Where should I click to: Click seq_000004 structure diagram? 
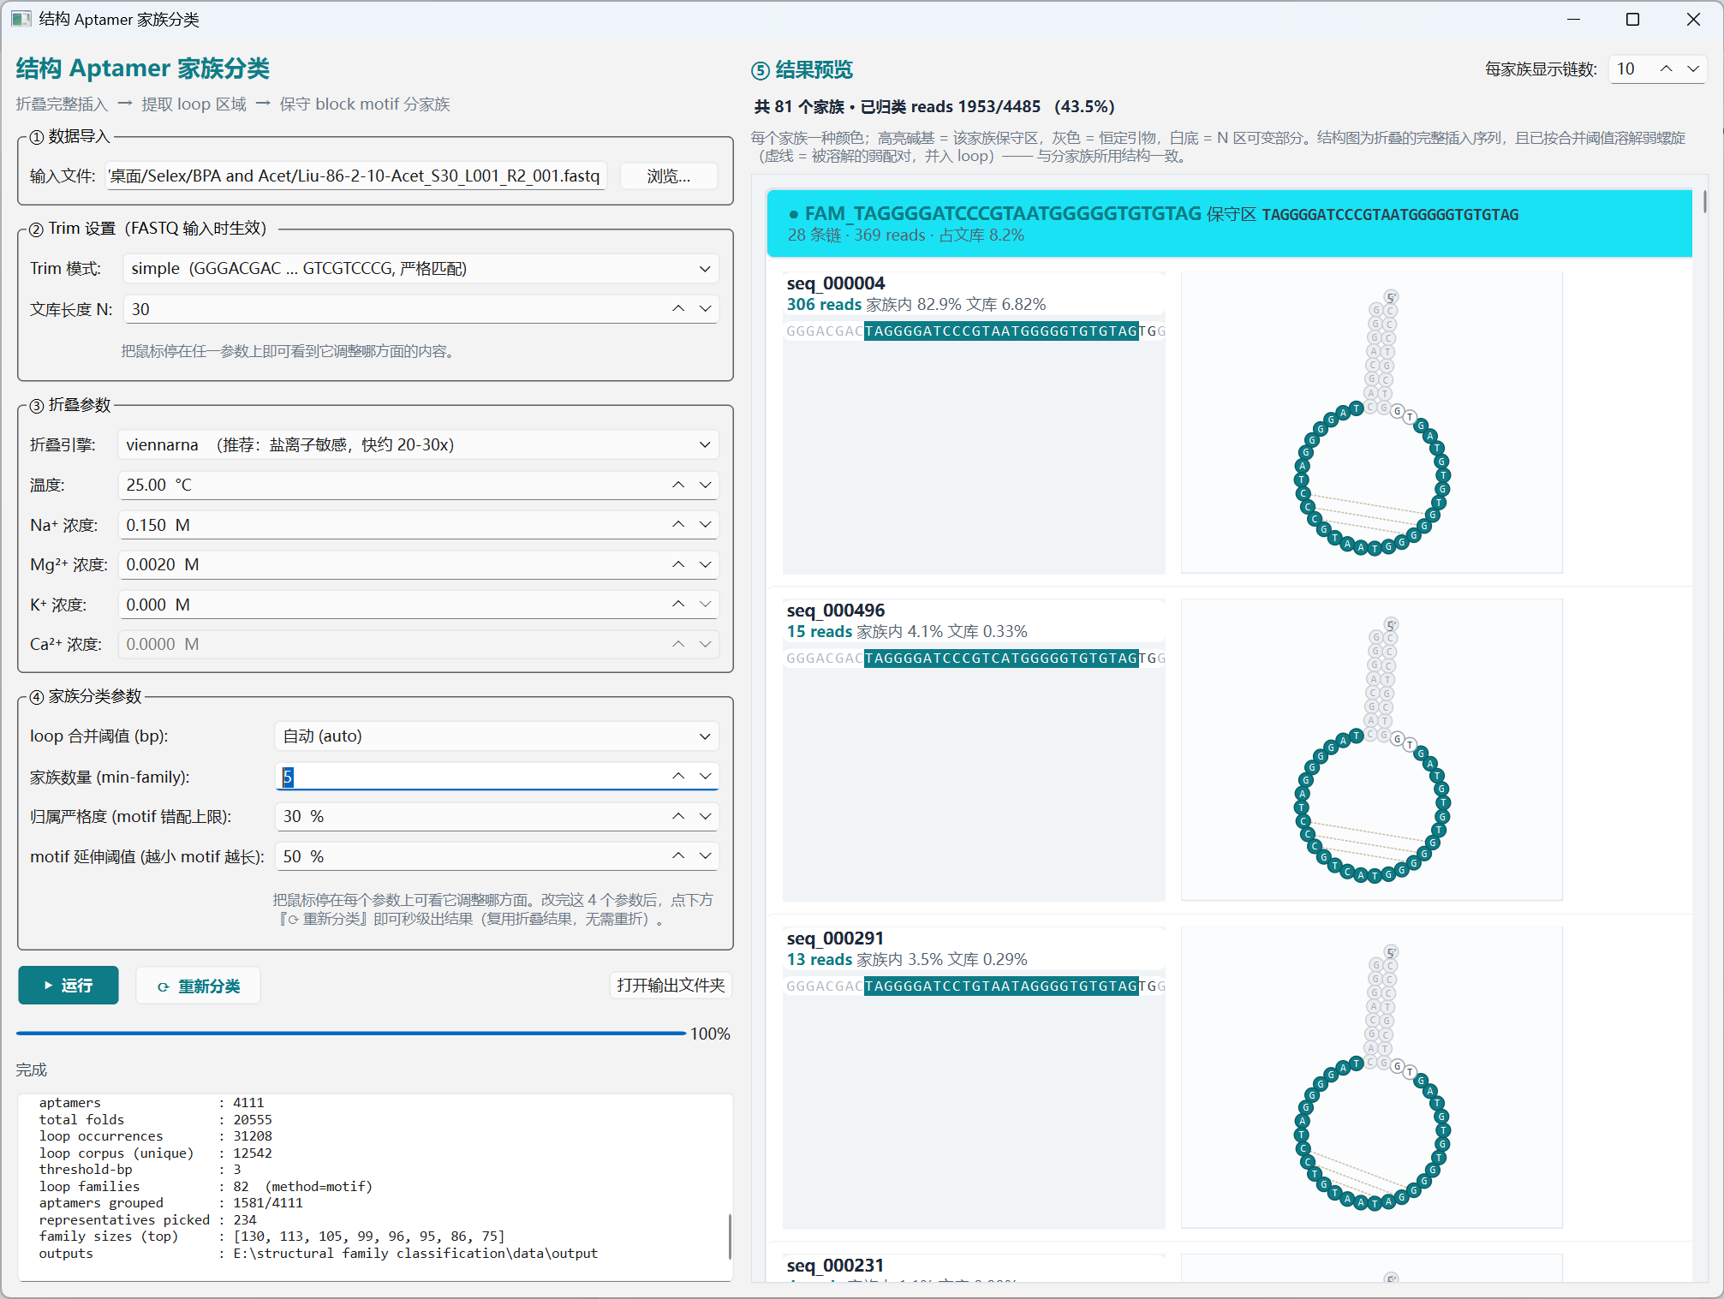click(1372, 423)
